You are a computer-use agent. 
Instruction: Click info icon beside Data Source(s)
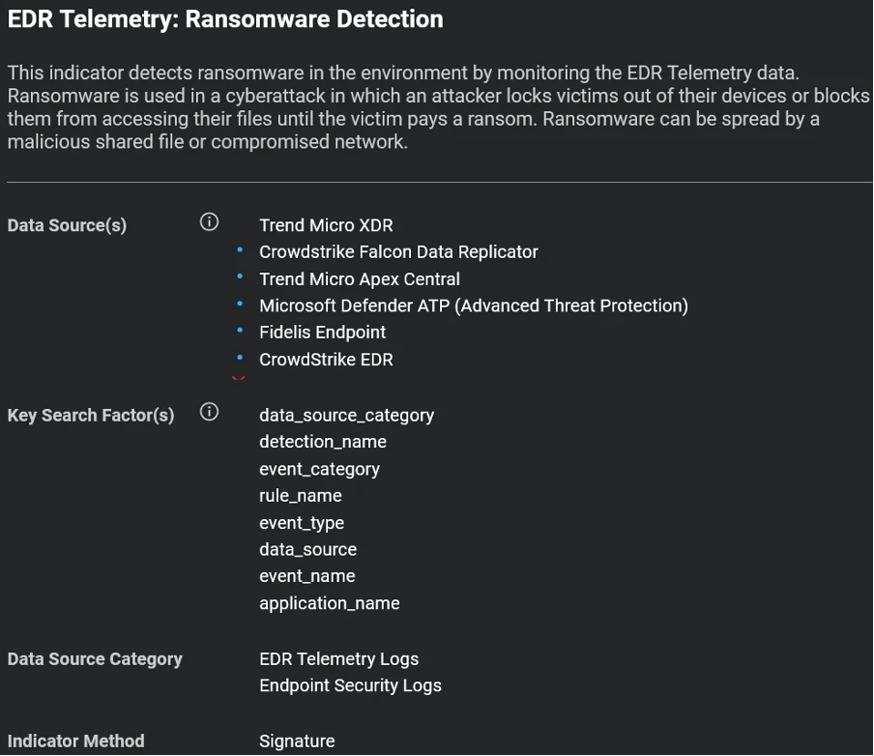[x=209, y=222]
